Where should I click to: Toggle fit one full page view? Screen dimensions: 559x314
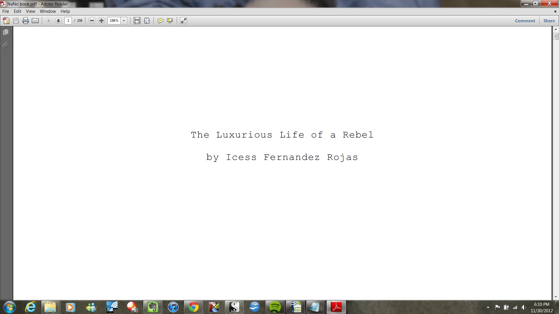(x=147, y=21)
